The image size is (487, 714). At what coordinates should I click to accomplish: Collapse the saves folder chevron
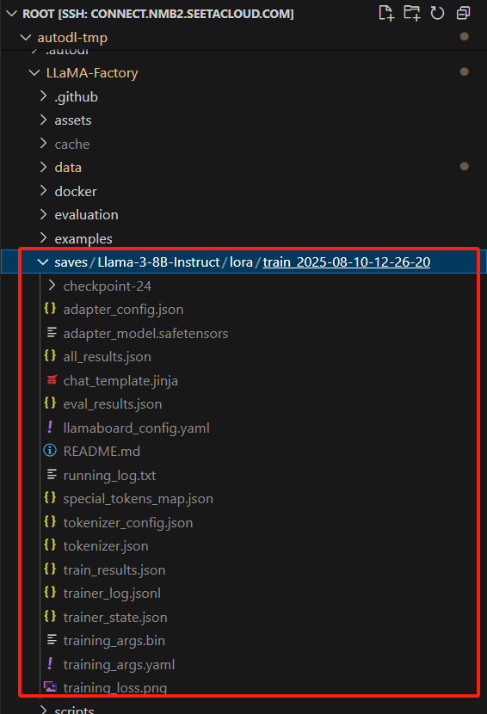[43, 262]
